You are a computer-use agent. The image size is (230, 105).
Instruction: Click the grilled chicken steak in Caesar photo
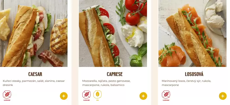point(59,36)
